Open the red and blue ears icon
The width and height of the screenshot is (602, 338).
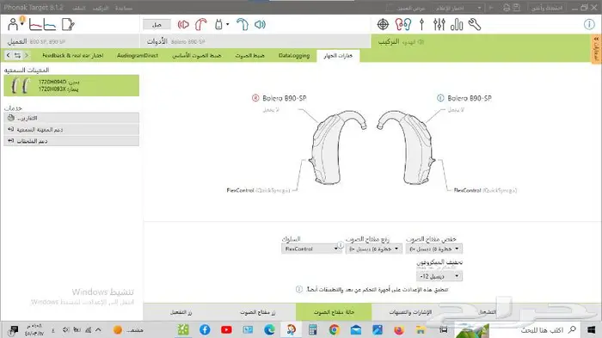click(403, 25)
